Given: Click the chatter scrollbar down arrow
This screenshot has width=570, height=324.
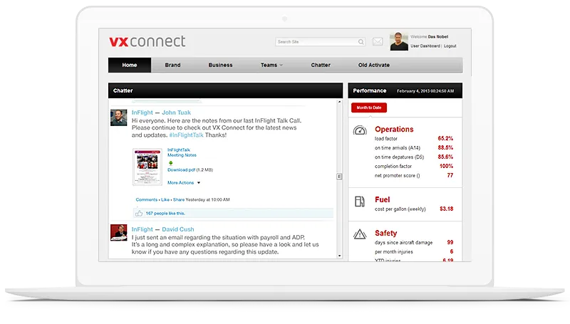Looking at the screenshot, I should [x=340, y=256].
